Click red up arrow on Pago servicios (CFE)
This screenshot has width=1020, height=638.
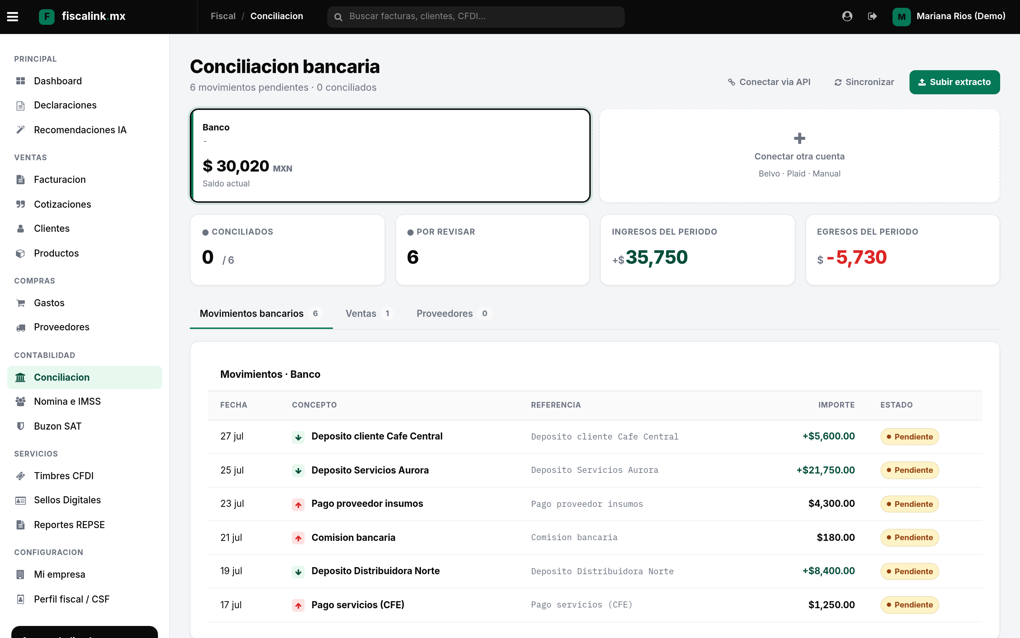tap(298, 605)
